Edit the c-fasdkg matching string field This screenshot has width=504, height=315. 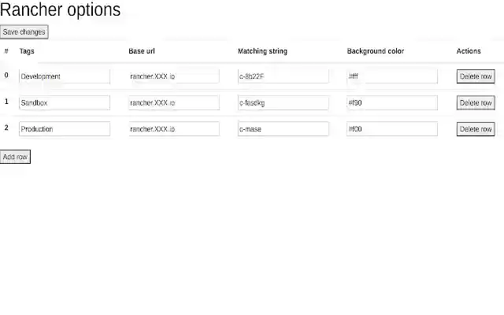pyautogui.click(x=283, y=103)
